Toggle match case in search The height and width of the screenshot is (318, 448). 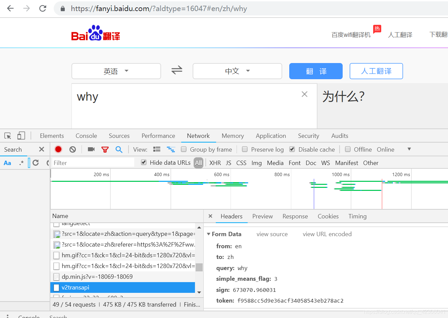pos(7,163)
